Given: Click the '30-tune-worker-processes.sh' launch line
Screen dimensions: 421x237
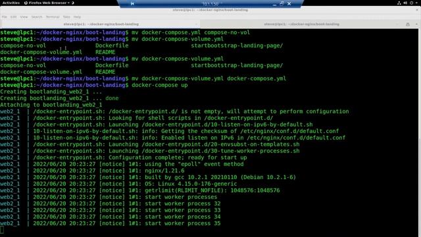Looking at the screenshot, I should click(166, 151).
